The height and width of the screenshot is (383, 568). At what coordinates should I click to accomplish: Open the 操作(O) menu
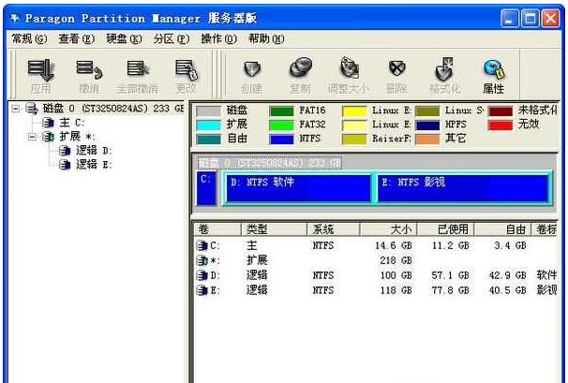point(218,38)
